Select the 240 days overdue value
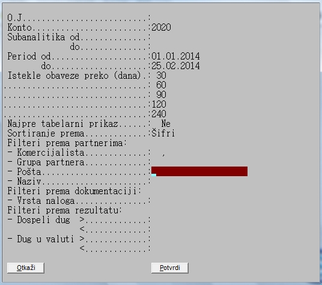This screenshot has width=322, height=285. pos(159,114)
